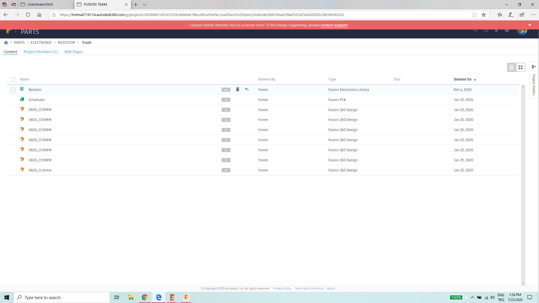Viewport: 539px width, 303px height.
Task: Select the checkbox next to Resistor
Action: [x=13, y=89]
